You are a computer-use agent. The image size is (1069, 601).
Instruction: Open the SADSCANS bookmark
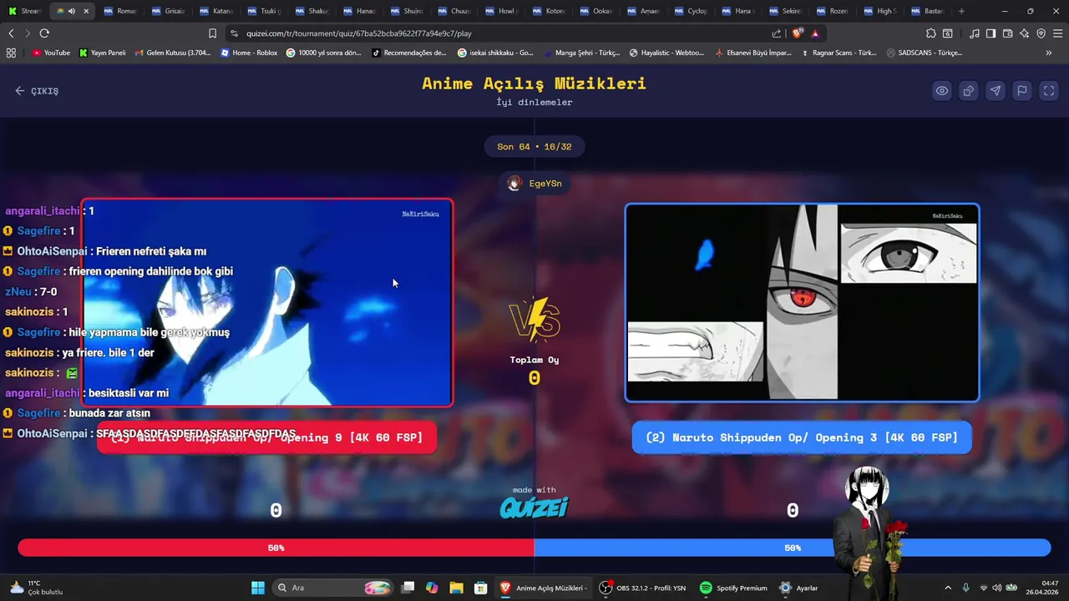click(925, 53)
